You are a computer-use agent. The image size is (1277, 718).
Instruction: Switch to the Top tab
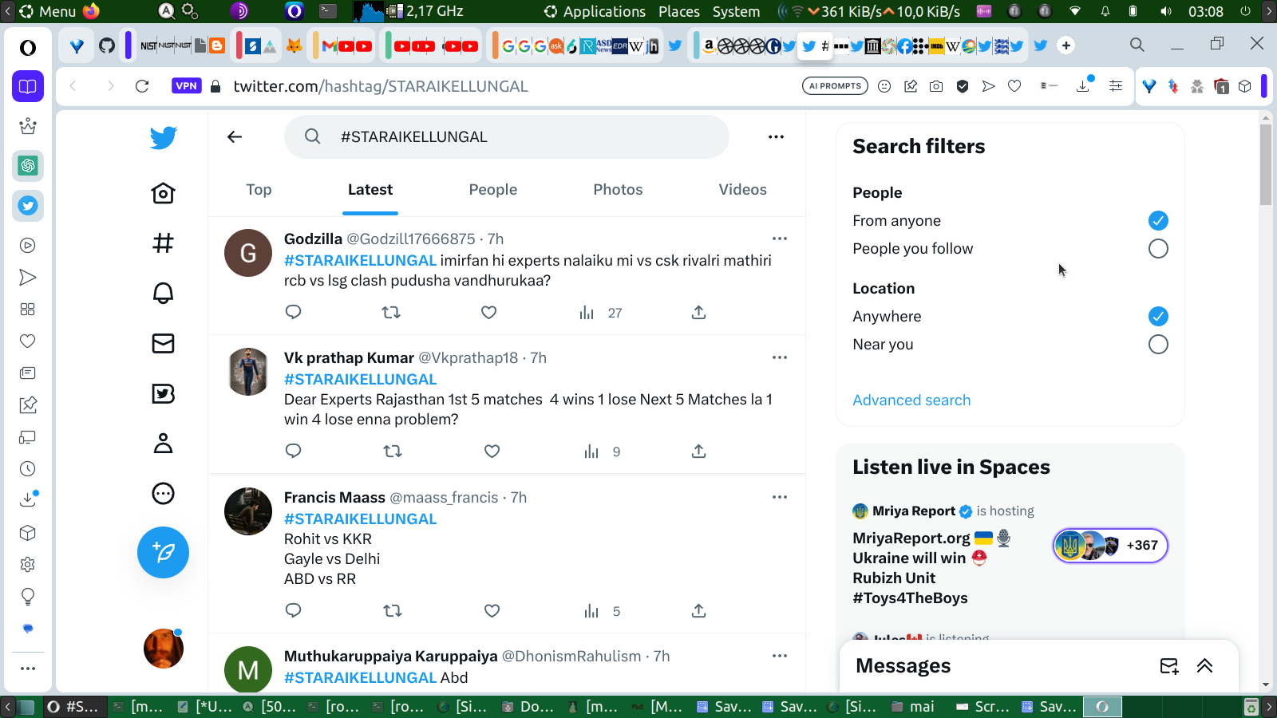pyautogui.click(x=259, y=190)
